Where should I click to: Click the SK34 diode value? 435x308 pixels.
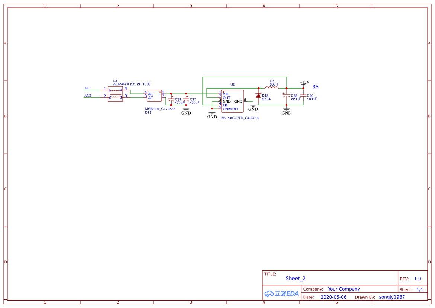[266, 99]
